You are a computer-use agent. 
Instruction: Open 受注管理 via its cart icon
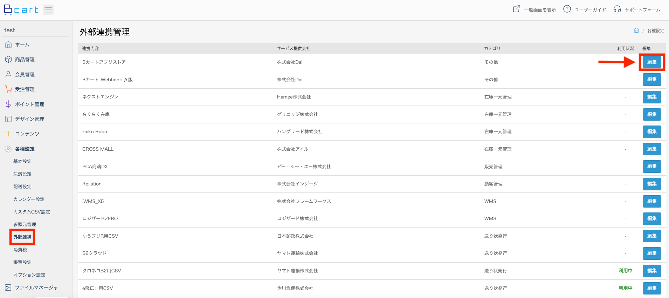(x=8, y=89)
